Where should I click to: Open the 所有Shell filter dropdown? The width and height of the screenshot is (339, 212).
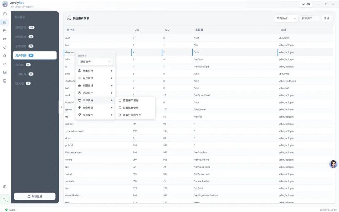click(286, 19)
